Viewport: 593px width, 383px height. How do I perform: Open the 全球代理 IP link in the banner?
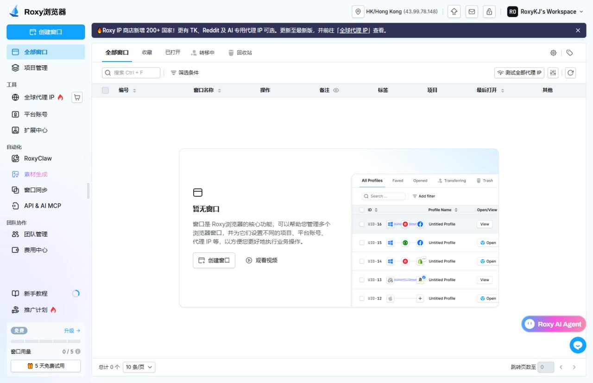(x=354, y=31)
